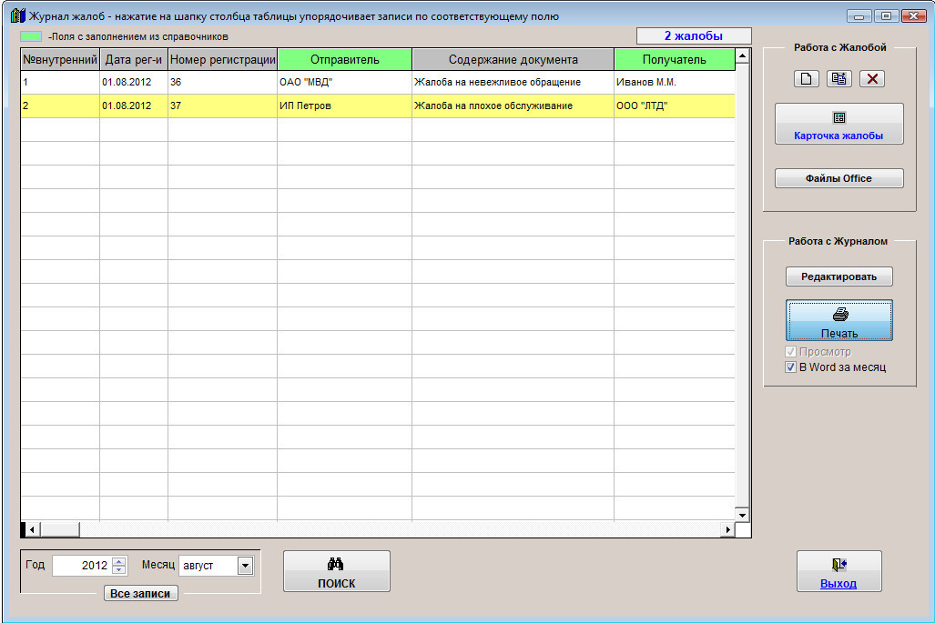
Task: Maximize the Журнал жалоб window
Action: coord(886,16)
